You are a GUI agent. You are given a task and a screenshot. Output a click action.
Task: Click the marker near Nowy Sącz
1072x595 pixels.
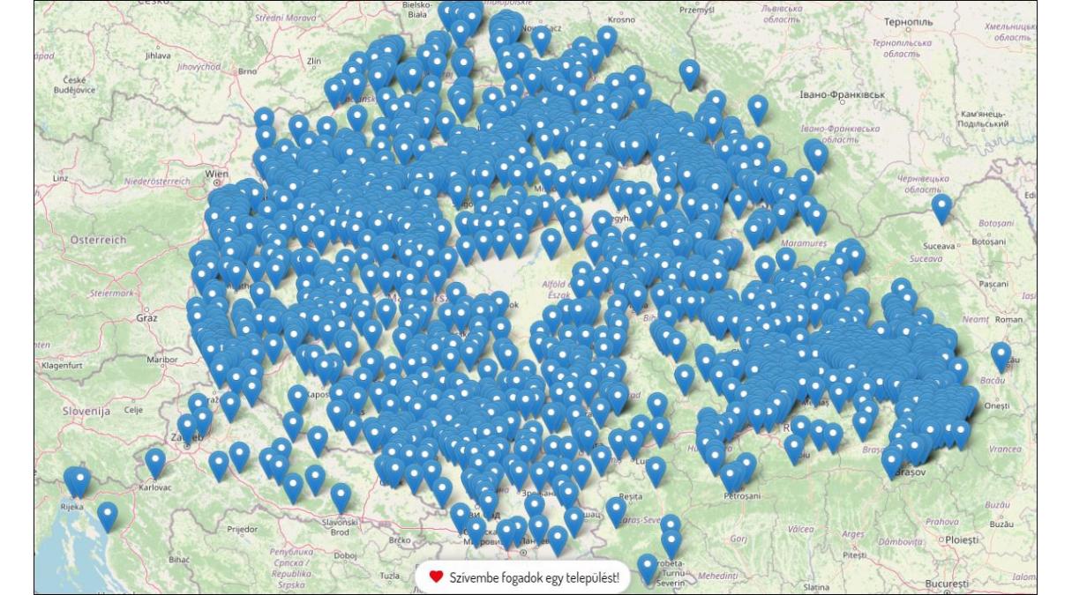point(541,39)
